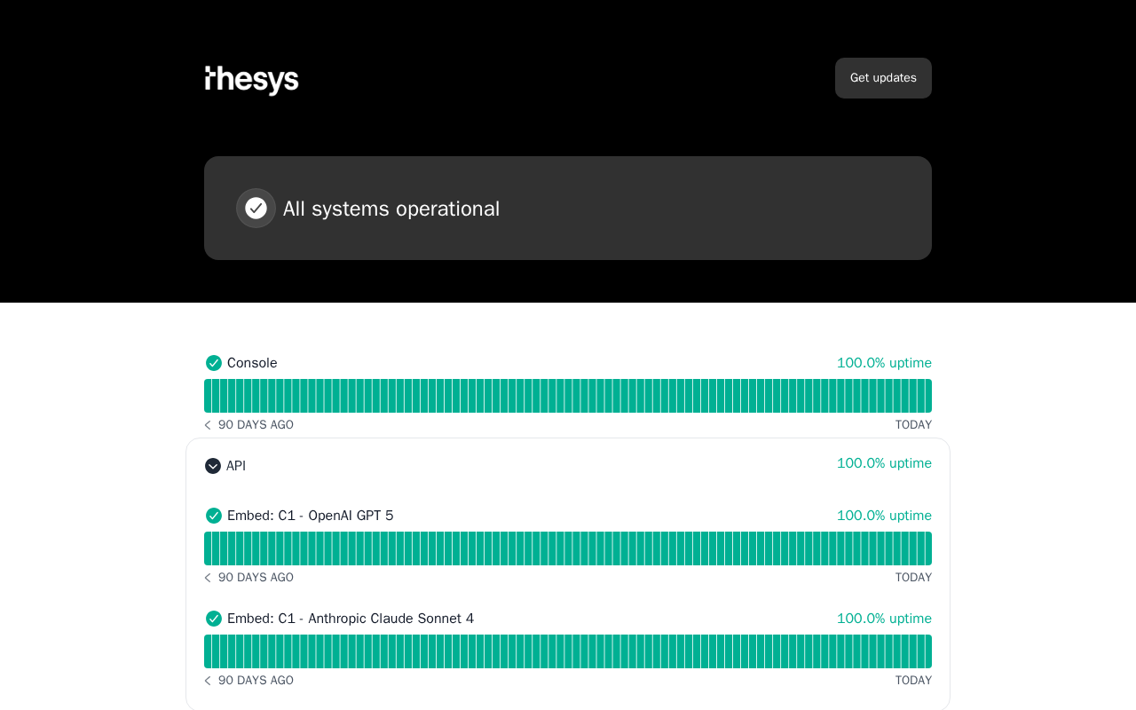Click the API group label

(236, 466)
